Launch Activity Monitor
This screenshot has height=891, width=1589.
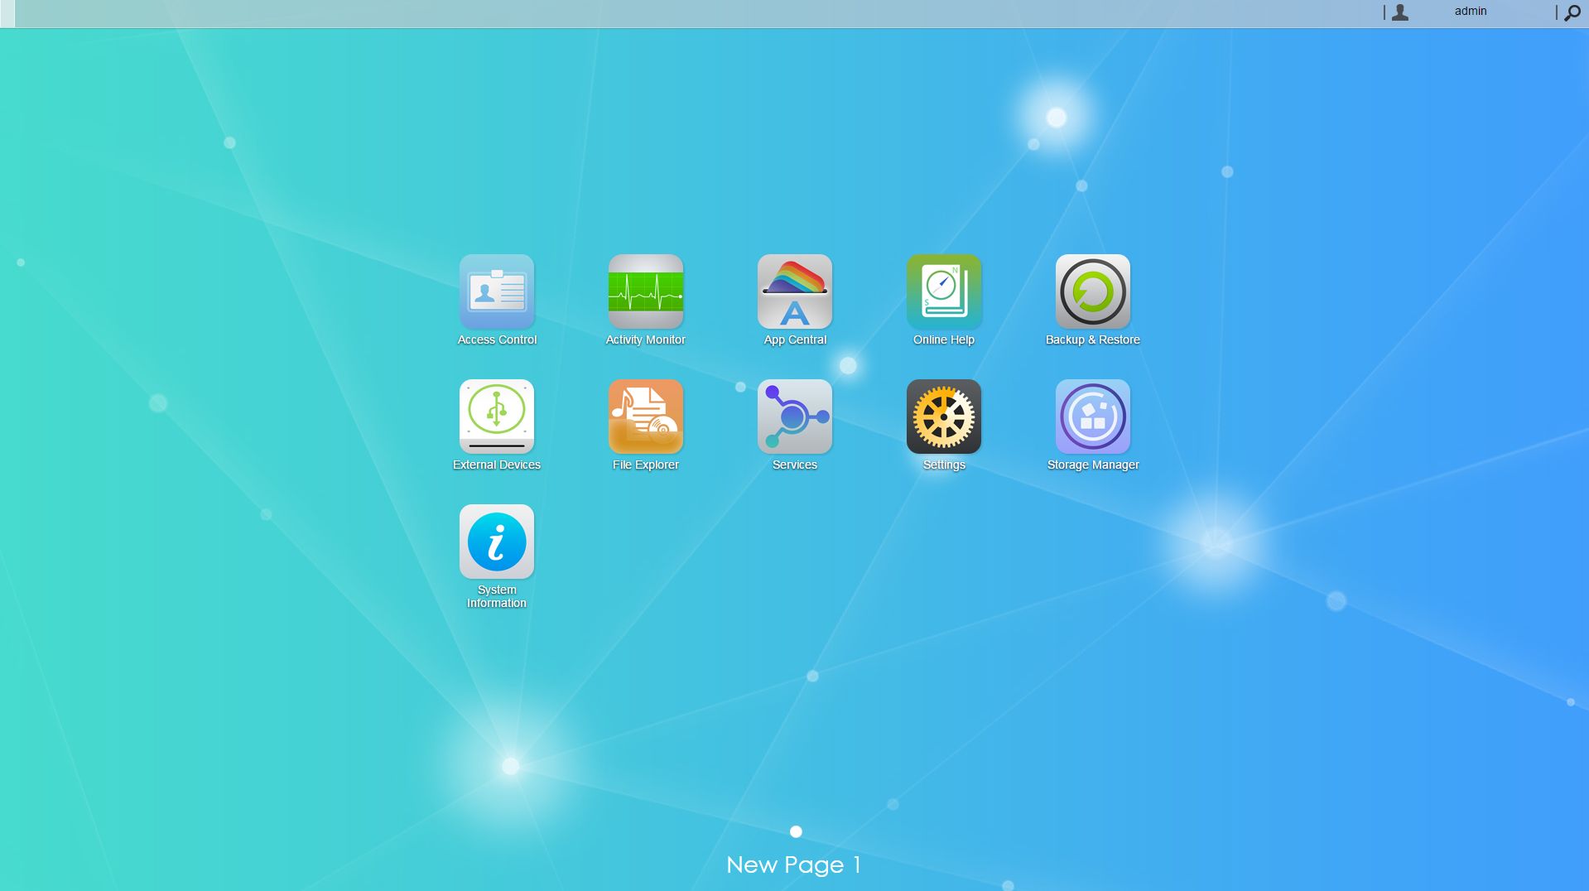(x=645, y=291)
